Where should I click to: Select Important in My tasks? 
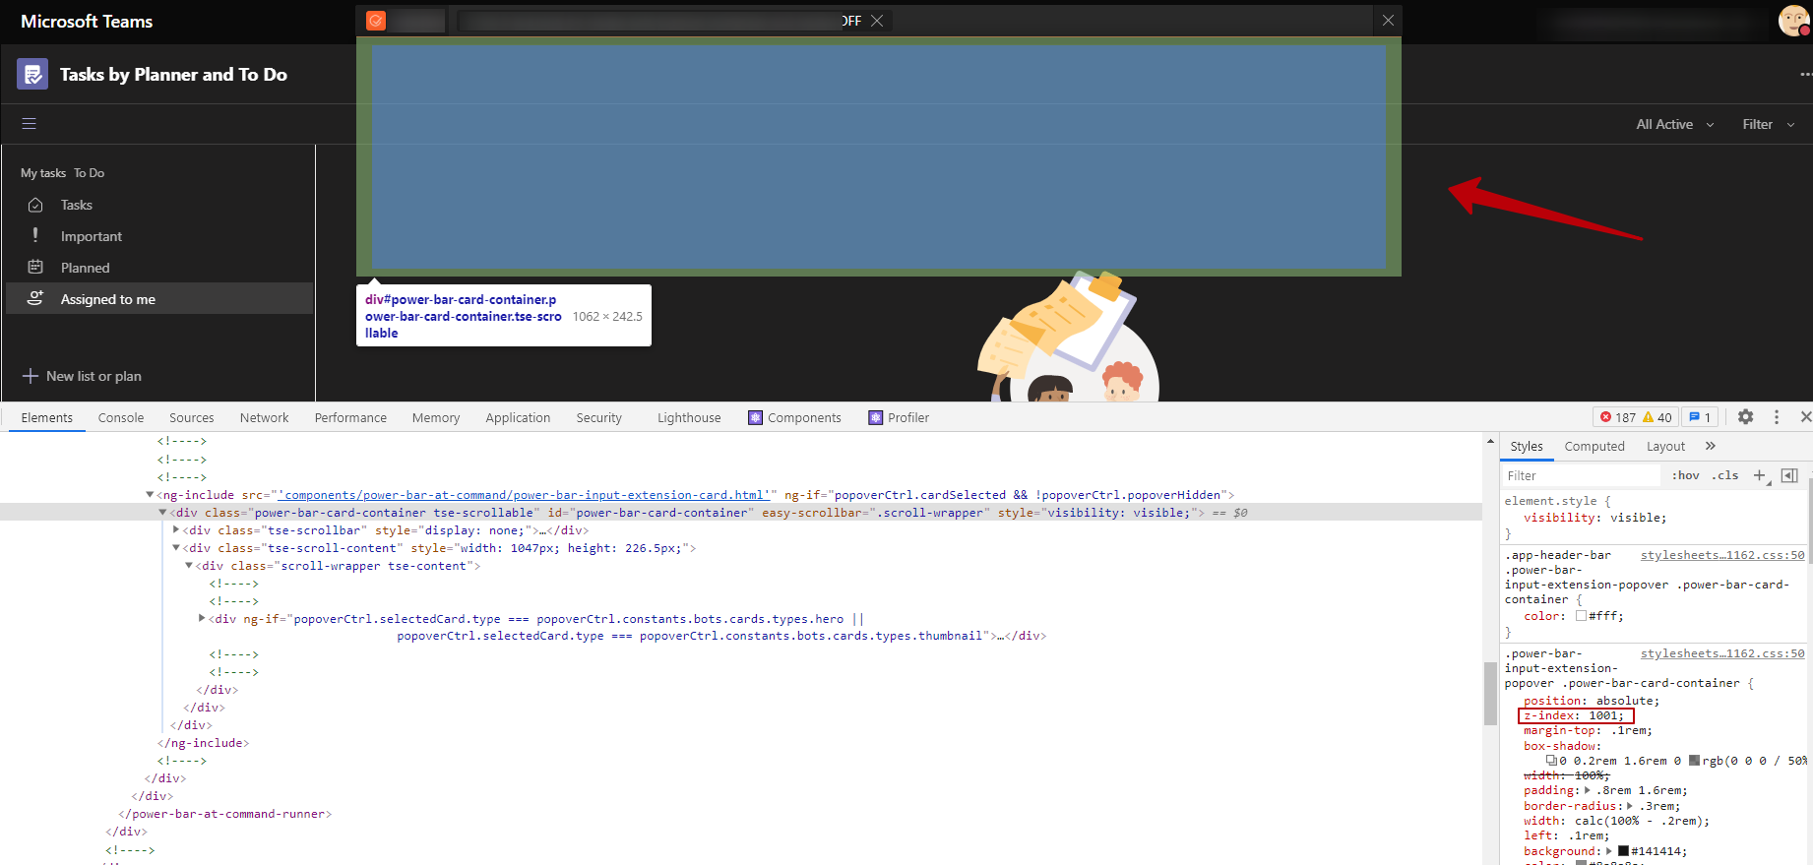pos(159,236)
